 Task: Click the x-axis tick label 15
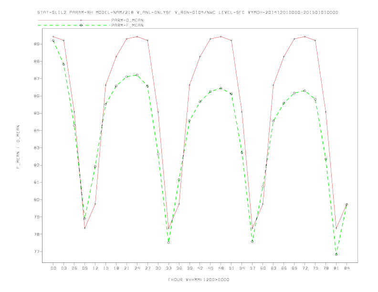click(x=105, y=268)
